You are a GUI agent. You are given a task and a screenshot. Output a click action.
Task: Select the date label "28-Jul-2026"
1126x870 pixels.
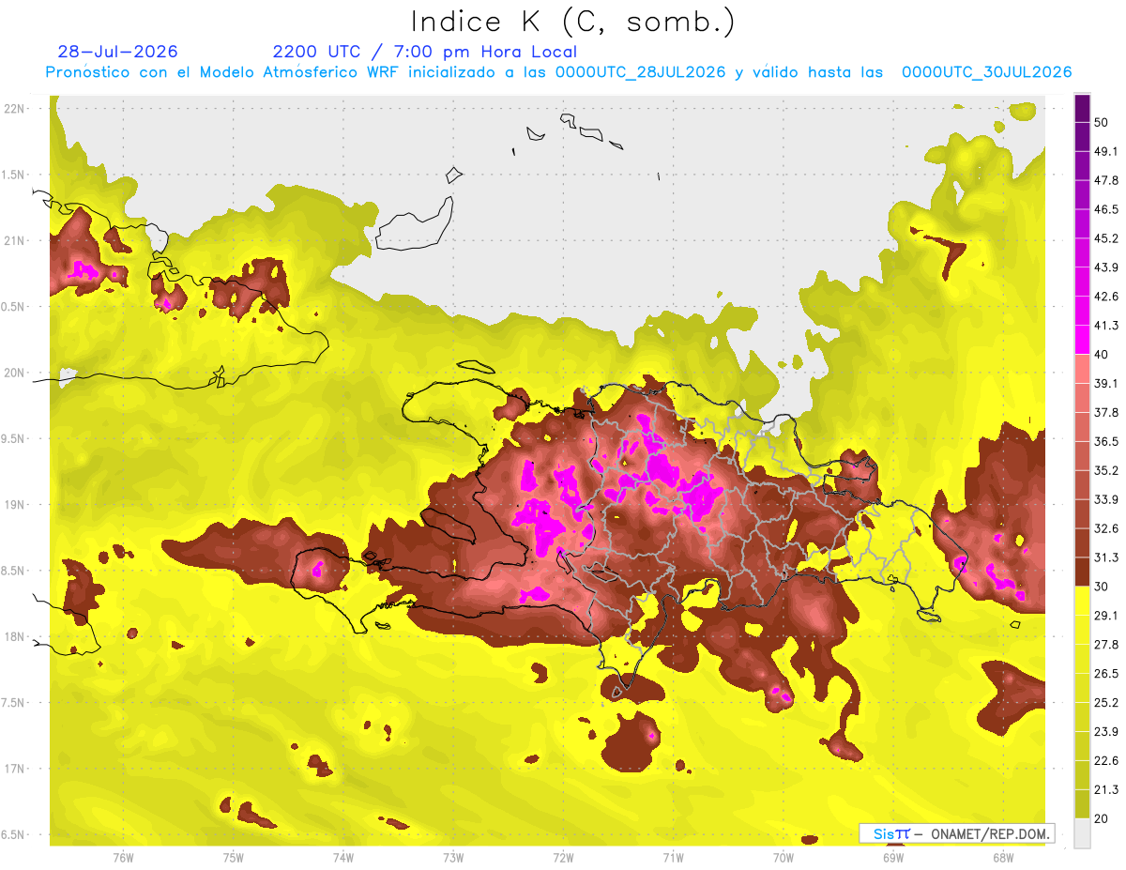pos(117,52)
